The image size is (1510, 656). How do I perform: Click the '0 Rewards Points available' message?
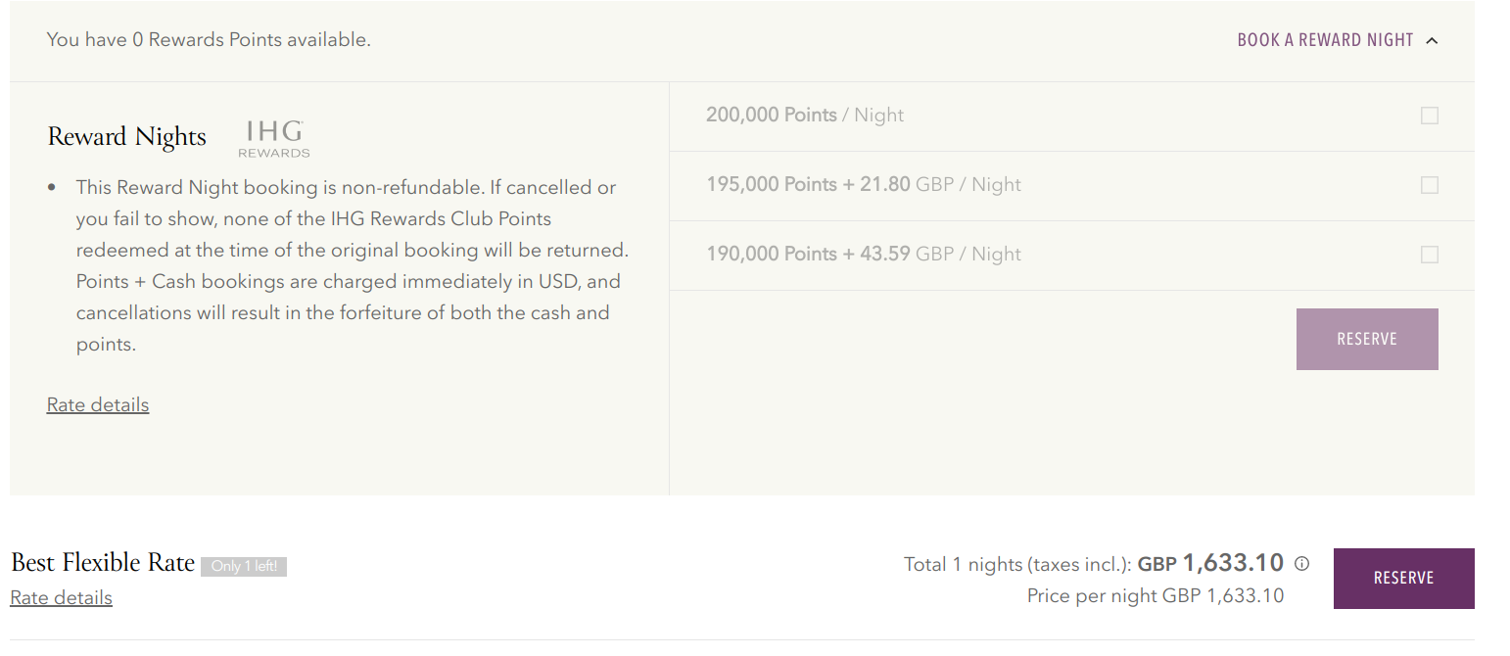coord(209,40)
